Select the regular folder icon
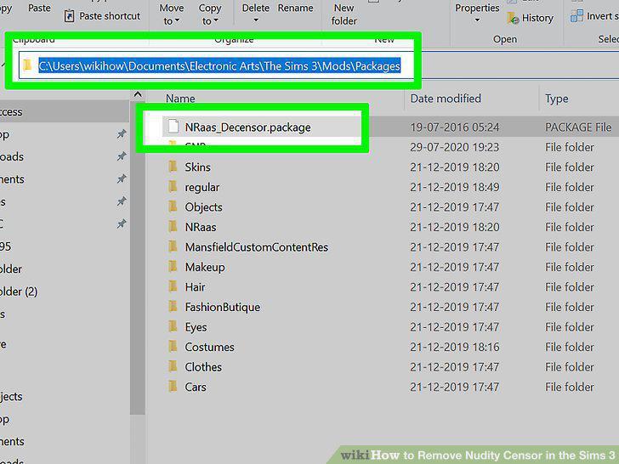 tap(173, 186)
